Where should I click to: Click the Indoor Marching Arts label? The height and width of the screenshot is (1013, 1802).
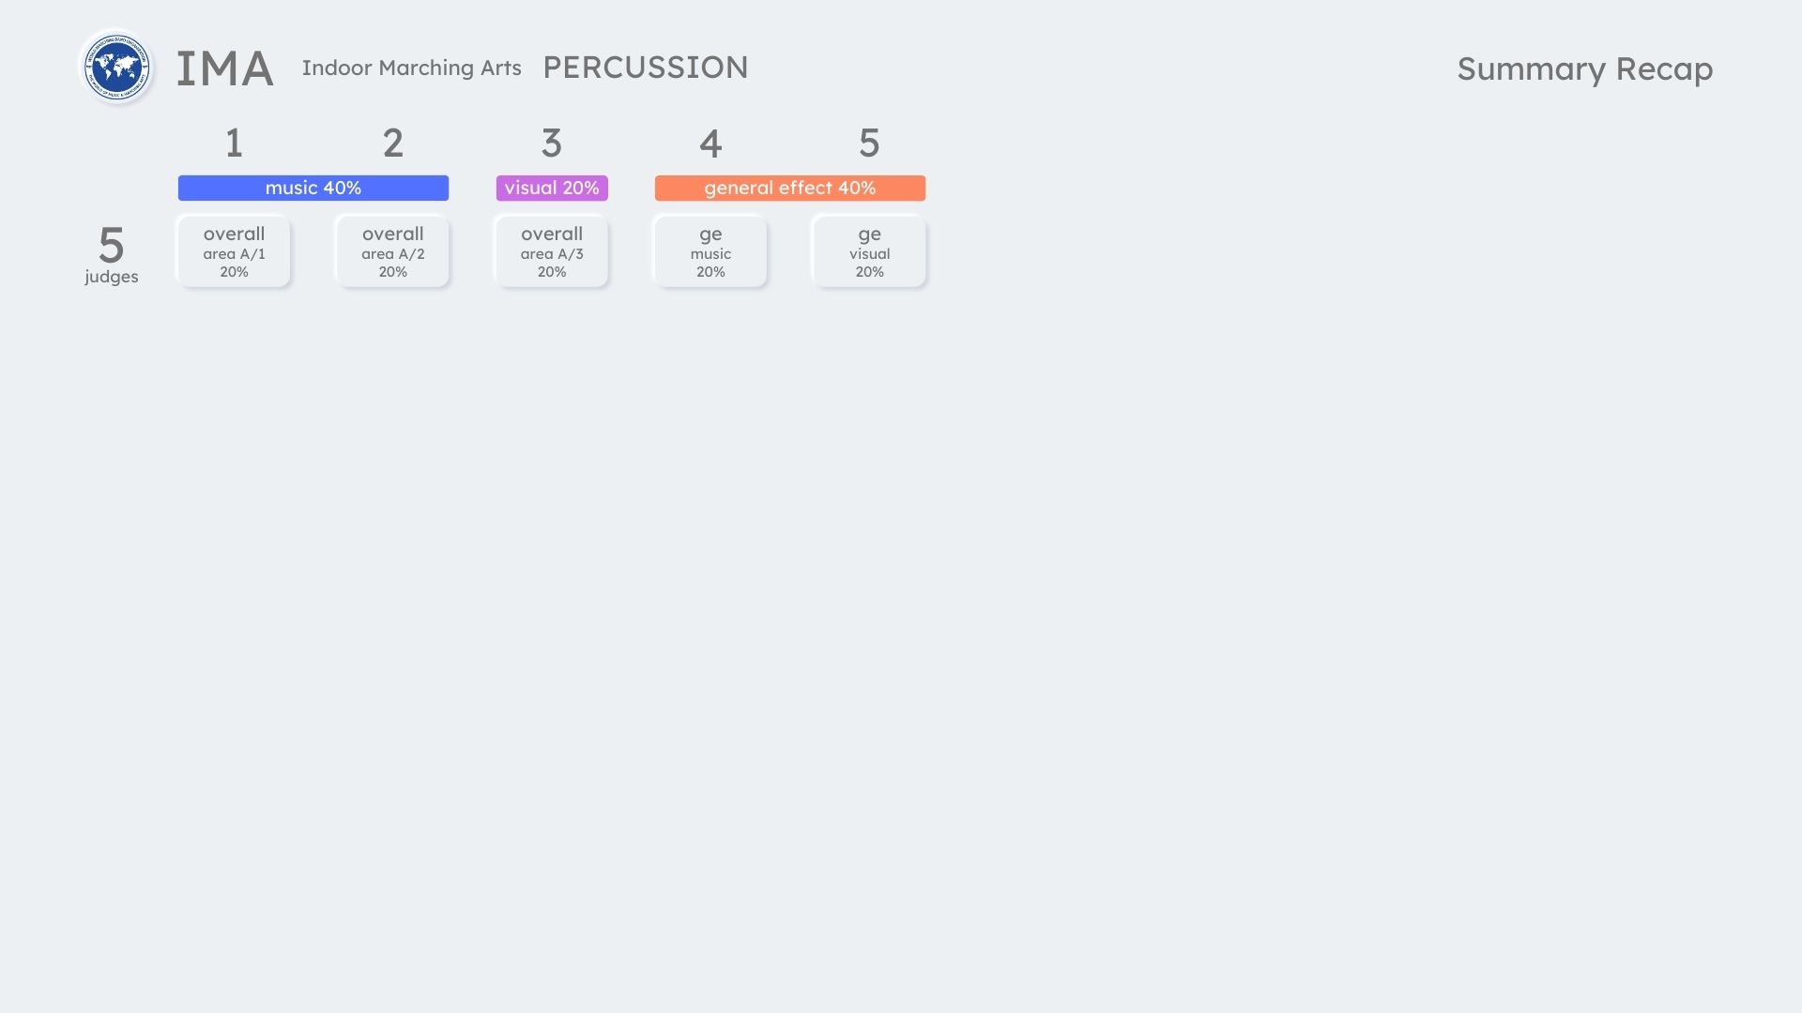411,68
